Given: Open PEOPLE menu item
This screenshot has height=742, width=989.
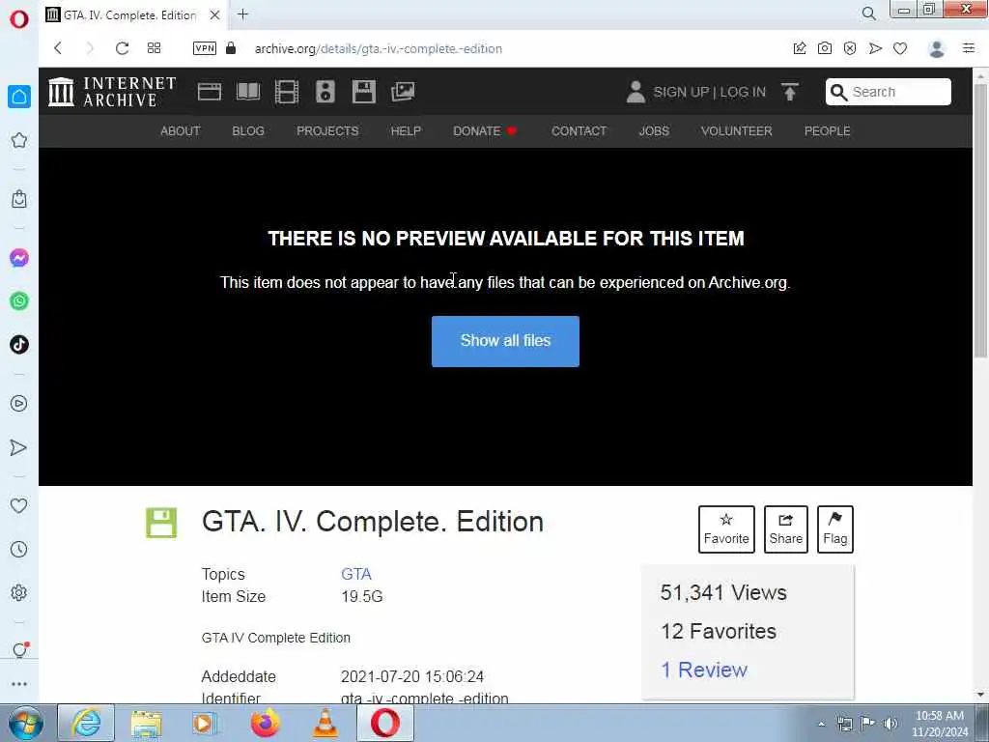Looking at the screenshot, I should (x=827, y=131).
